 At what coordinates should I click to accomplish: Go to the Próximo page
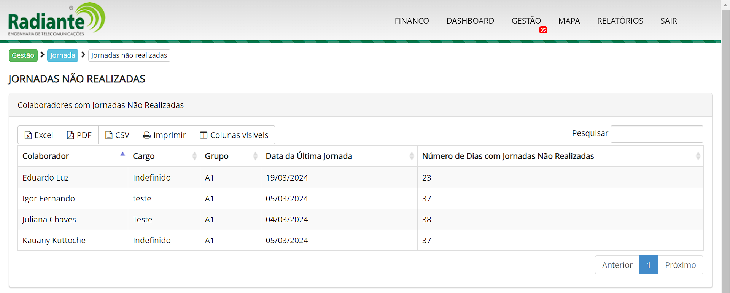click(680, 265)
